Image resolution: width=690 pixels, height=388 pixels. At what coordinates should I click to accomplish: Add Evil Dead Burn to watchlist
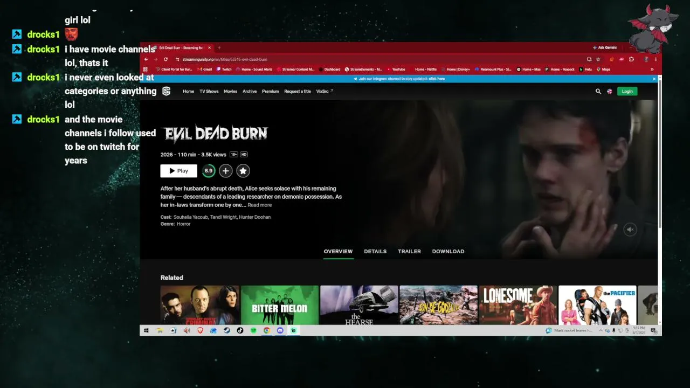(226, 171)
